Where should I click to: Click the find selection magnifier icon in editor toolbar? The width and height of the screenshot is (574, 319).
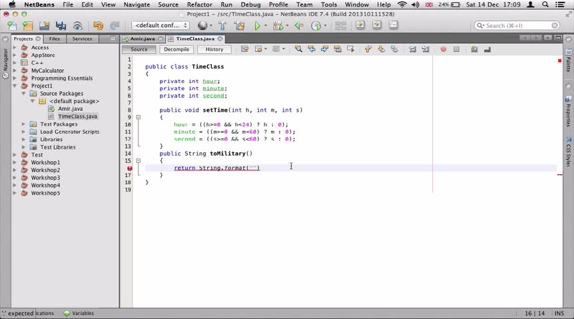[298, 49]
